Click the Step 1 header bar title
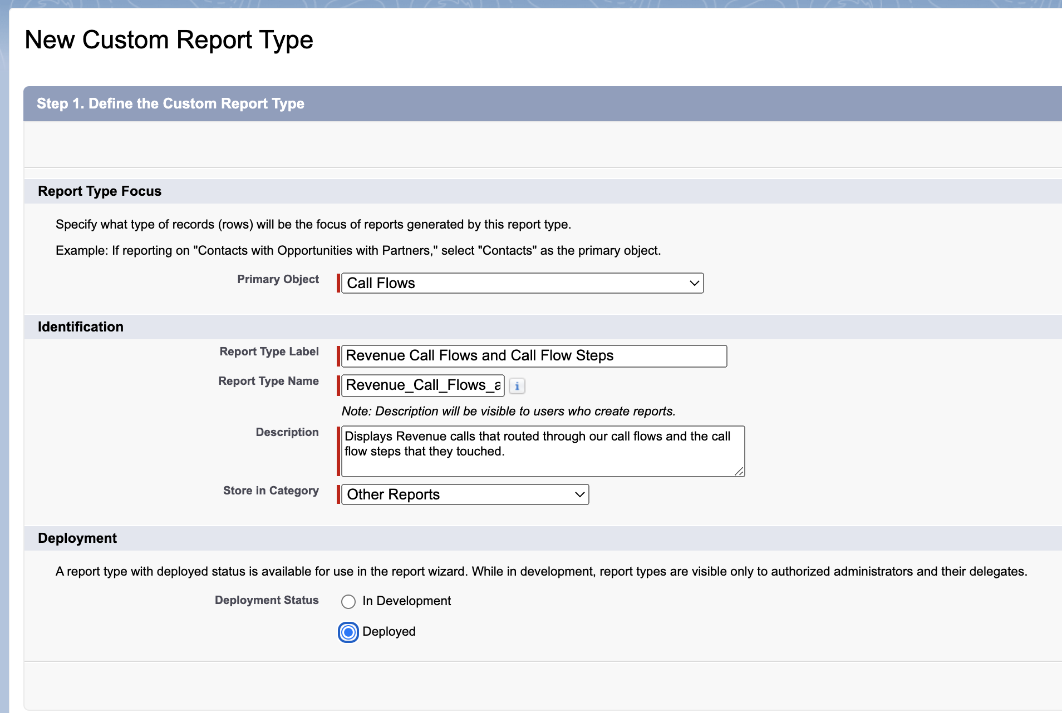This screenshot has height=713, width=1062. (170, 104)
